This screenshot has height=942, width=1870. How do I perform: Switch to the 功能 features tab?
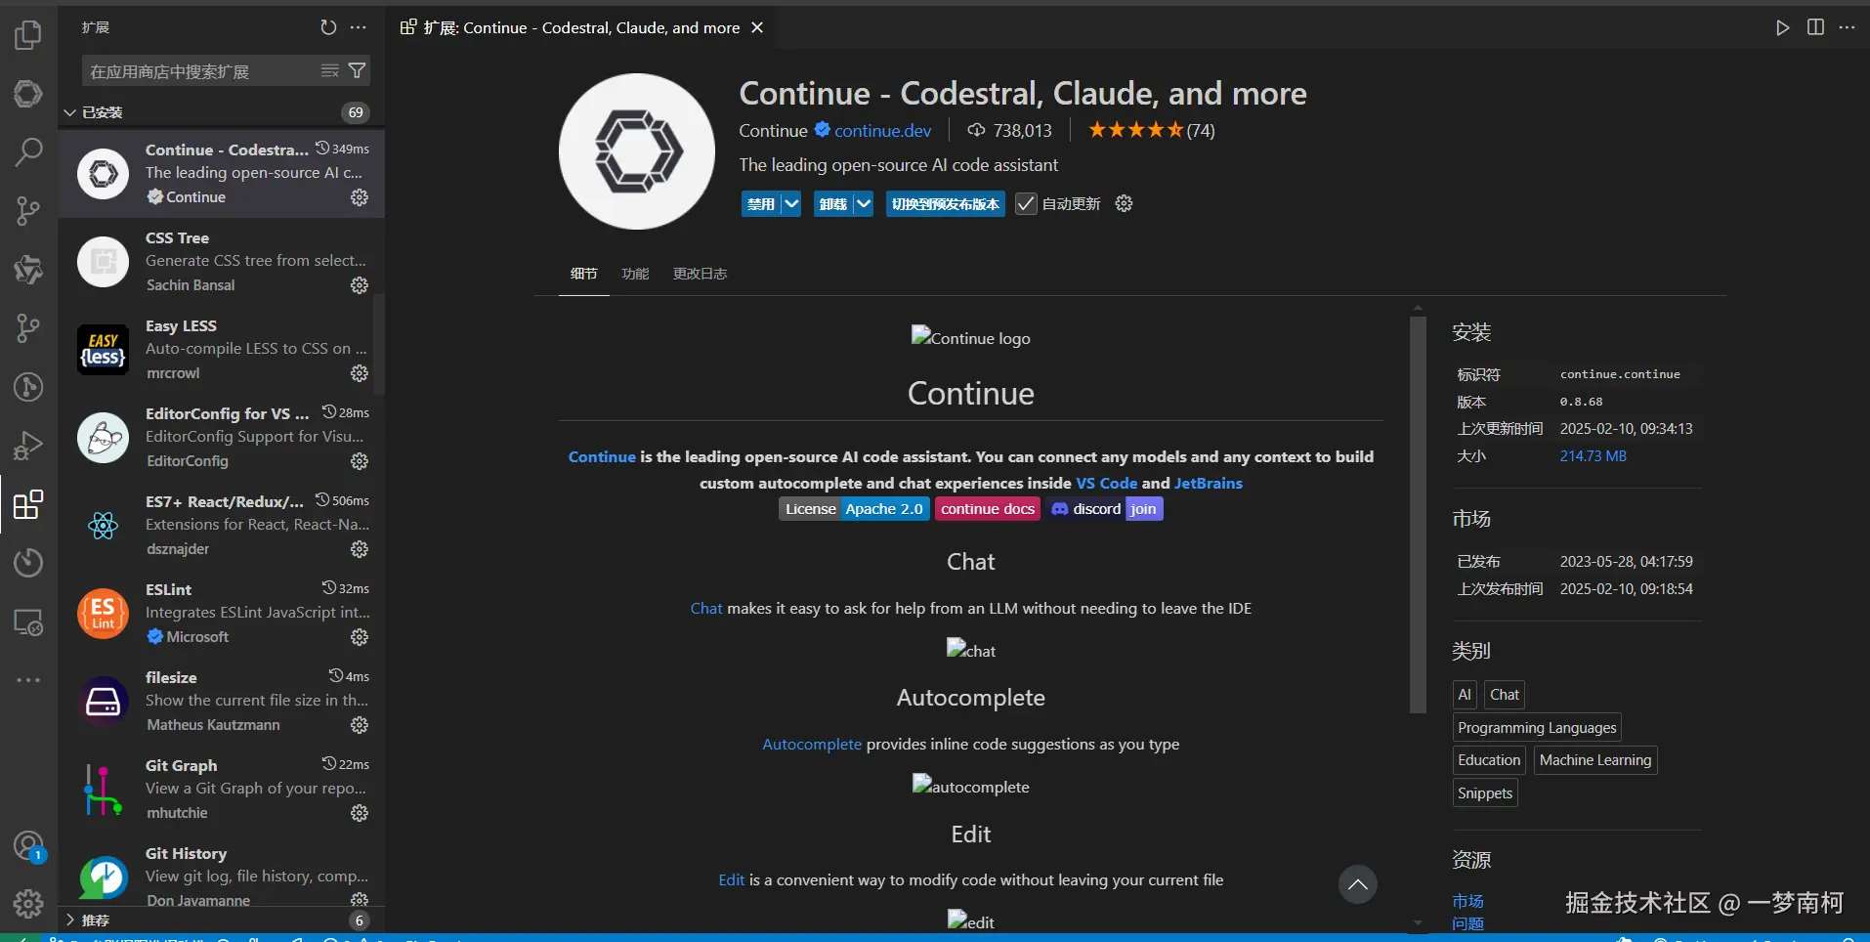(635, 274)
